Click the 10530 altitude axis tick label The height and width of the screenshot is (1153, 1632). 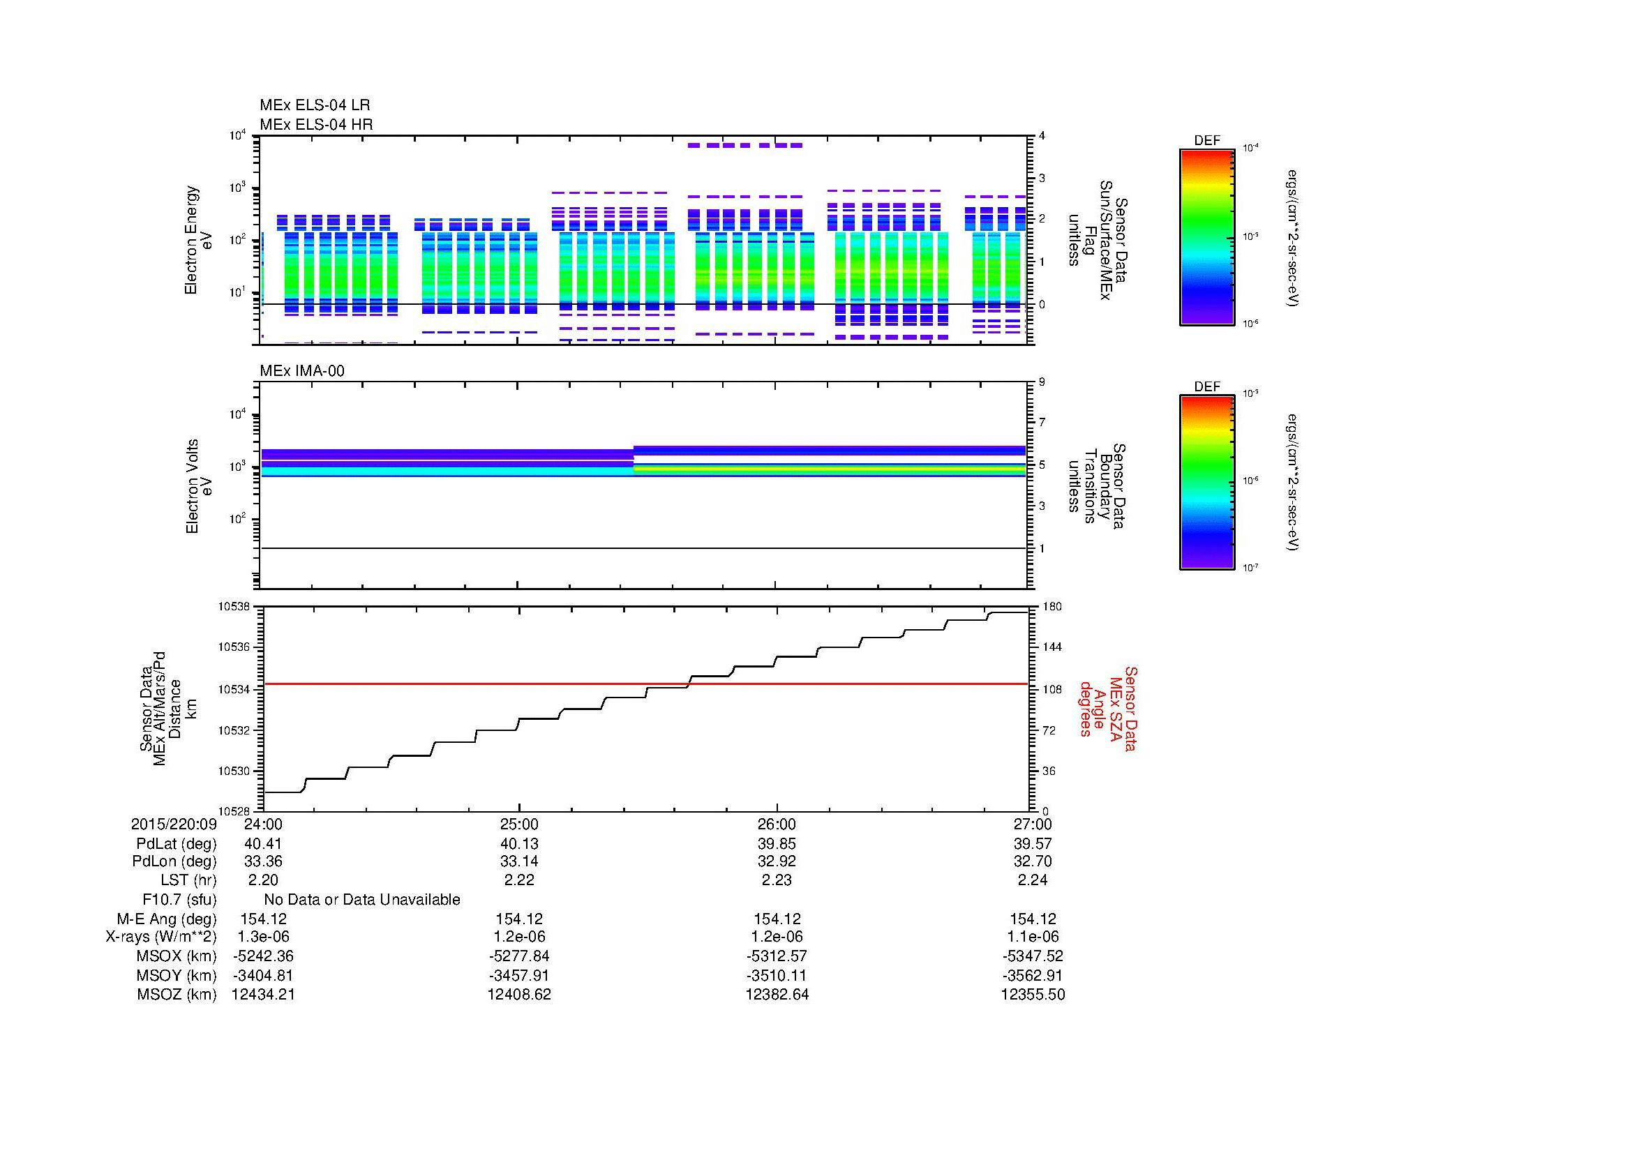[x=234, y=771]
